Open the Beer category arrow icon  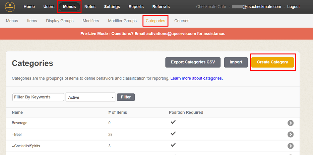click(290, 134)
